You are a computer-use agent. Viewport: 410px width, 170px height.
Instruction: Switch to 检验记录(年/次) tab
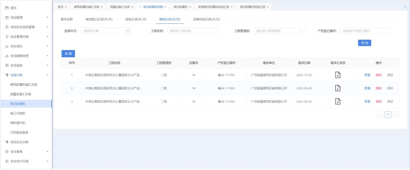point(136,19)
